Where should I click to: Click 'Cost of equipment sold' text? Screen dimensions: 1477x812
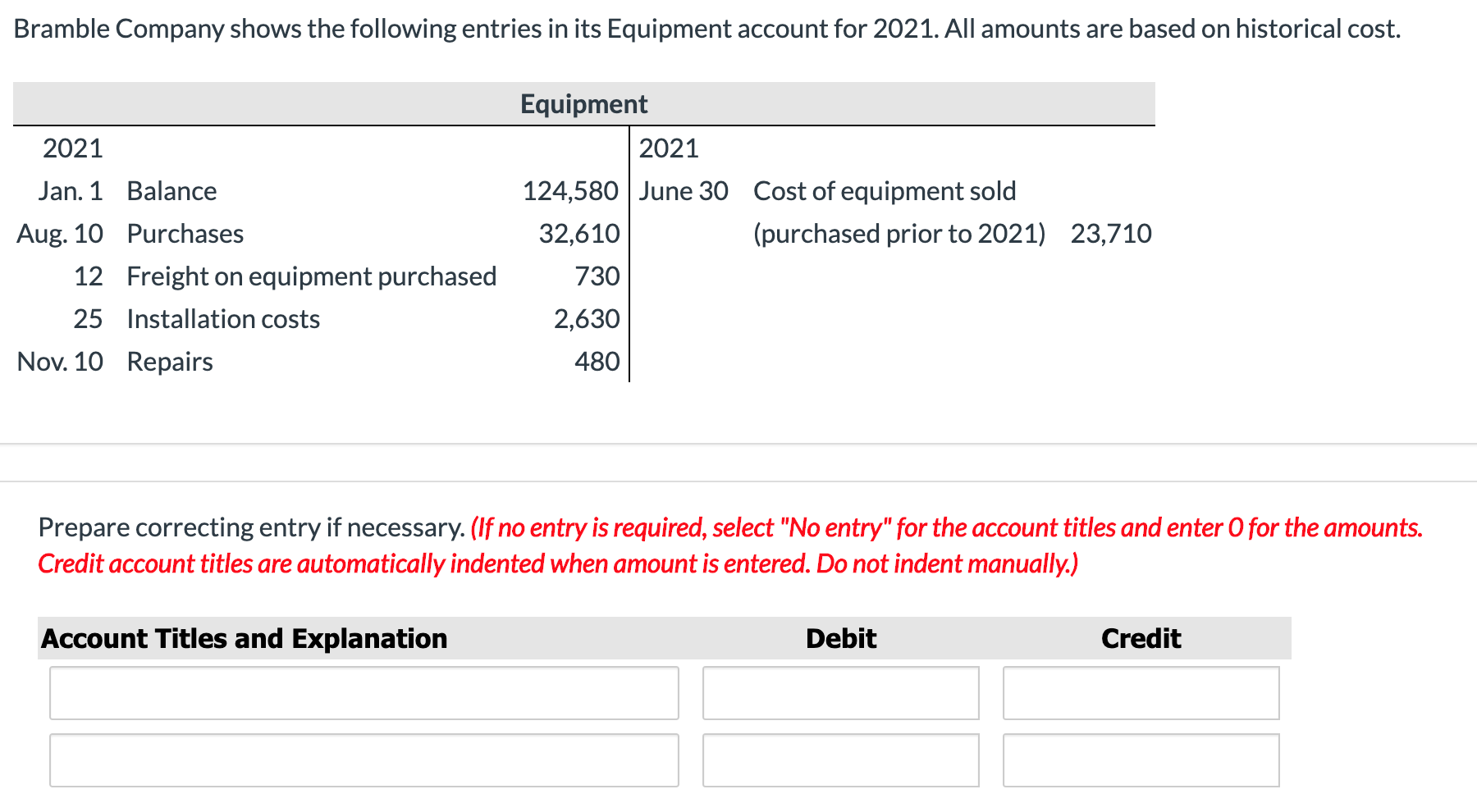(x=885, y=191)
